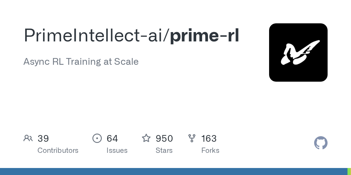Click the GitHub Octocat logo
Screen dimensions: 351x175
click(321, 143)
